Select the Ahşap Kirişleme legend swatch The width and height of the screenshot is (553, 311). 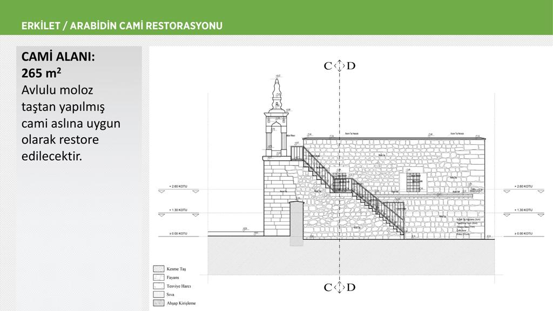click(x=158, y=303)
